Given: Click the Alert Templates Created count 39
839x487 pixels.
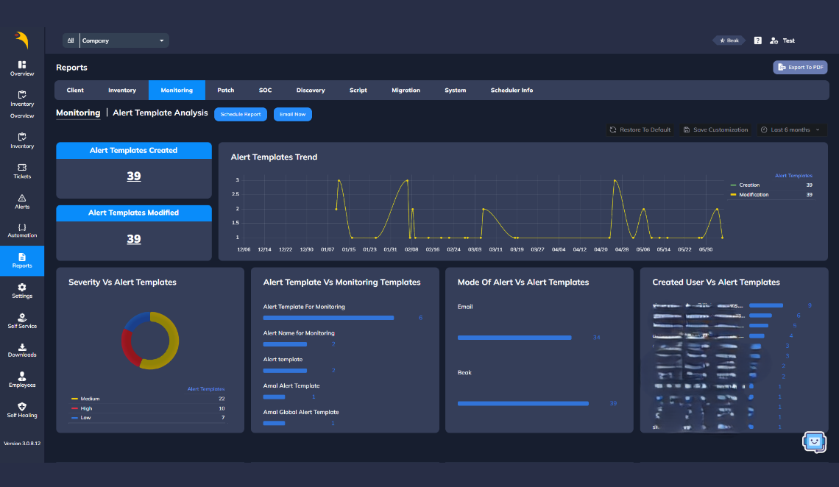Looking at the screenshot, I should point(133,177).
